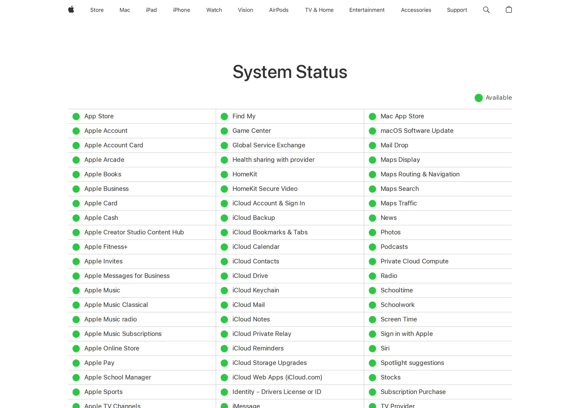The height and width of the screenshot is (408, 580).
Task: Select Private Cloud Compute entry
Action: 414,261
